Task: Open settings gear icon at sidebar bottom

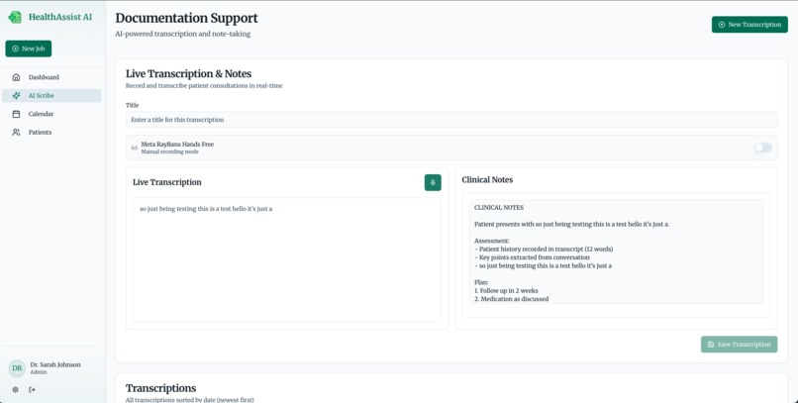Action: (15, 390)
